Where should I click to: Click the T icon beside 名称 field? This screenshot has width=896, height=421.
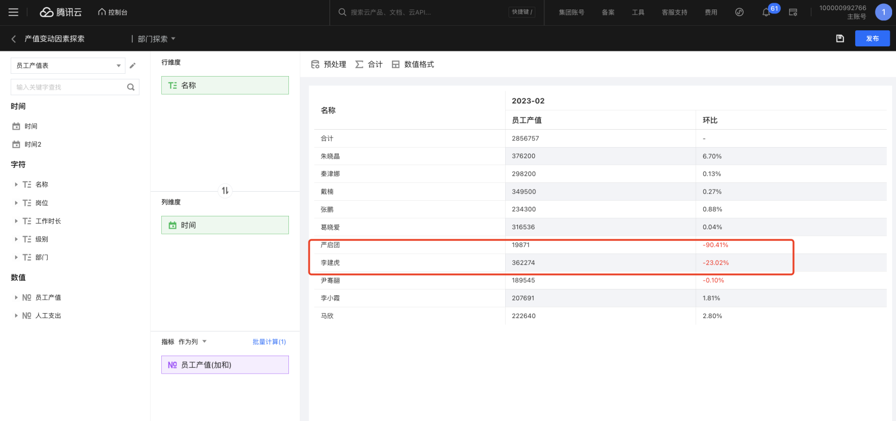27,185
